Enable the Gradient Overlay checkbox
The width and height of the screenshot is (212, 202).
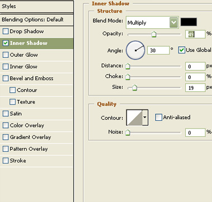6,137
